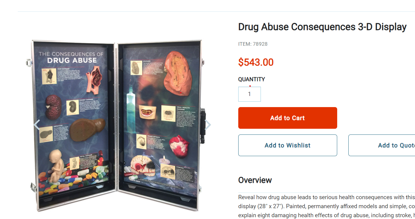
Task: Click the Overview section heading
Action: tap(255, 180)
